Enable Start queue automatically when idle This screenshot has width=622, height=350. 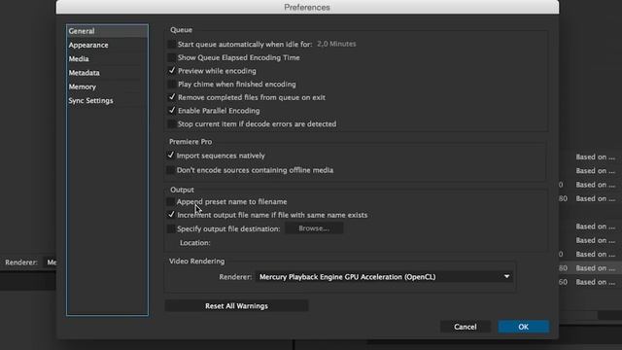pos(171,44)
